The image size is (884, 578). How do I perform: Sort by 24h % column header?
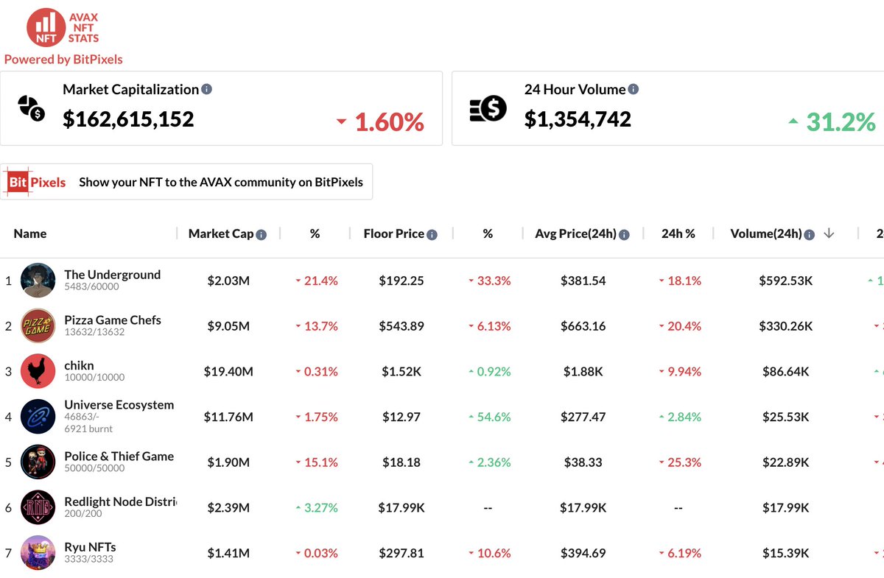click(678, 233)
